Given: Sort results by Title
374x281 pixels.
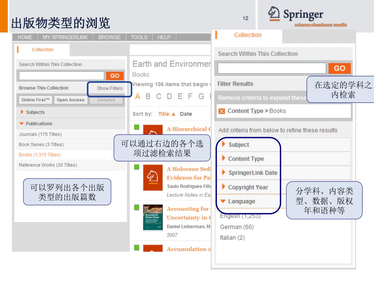Looking at the screenshot, I should pyautogui.click(x=164, y=114).
